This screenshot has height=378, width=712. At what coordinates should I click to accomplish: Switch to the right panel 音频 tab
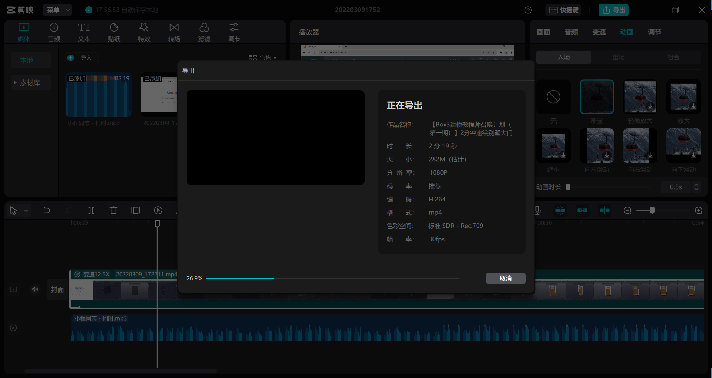[571, 32]
